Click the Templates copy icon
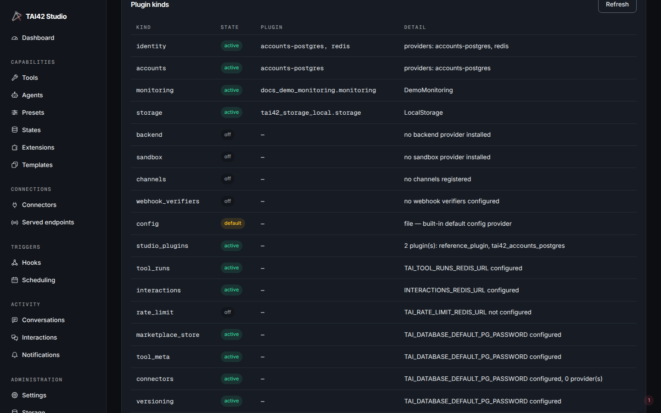 (15, 165)
